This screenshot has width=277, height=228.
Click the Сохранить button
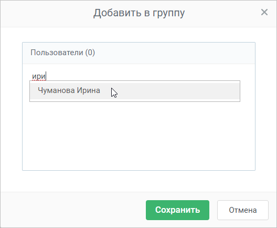[x=177, y=210]
